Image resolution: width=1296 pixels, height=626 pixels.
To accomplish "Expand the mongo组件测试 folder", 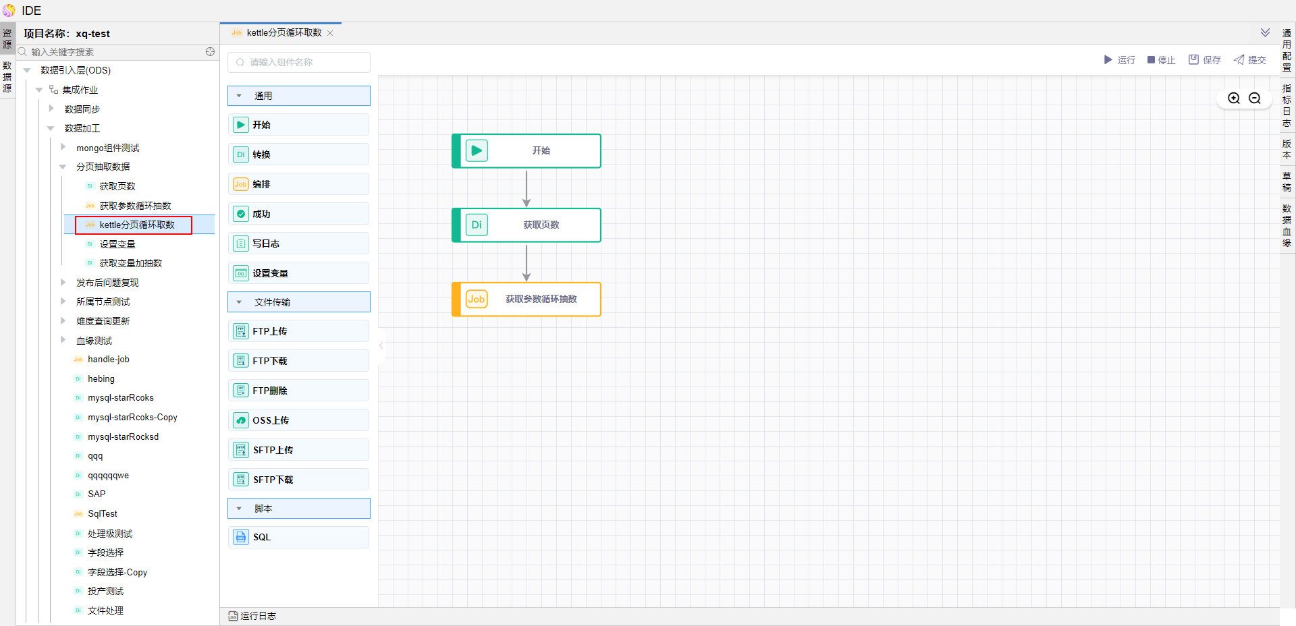I will point(63,148).
